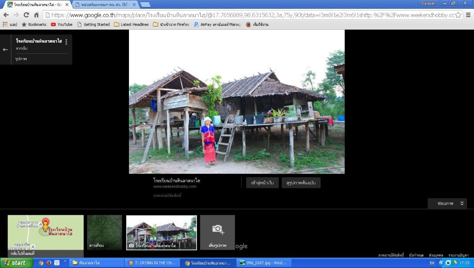
Task: Click the www.weekendhobby.com source link
Action: 175,186
